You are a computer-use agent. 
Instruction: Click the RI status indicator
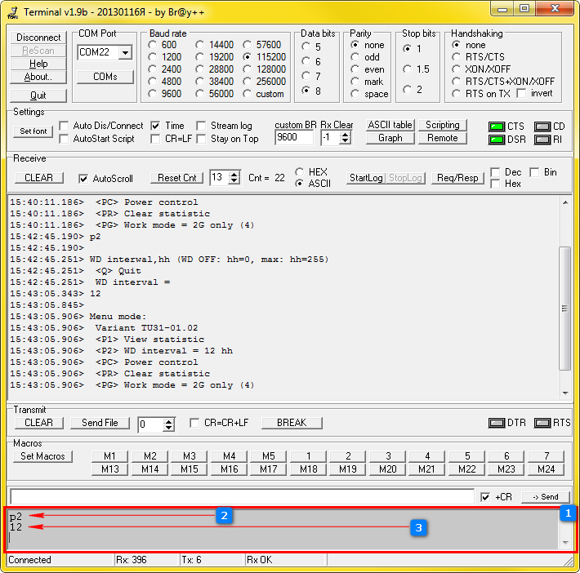[542, 140]
